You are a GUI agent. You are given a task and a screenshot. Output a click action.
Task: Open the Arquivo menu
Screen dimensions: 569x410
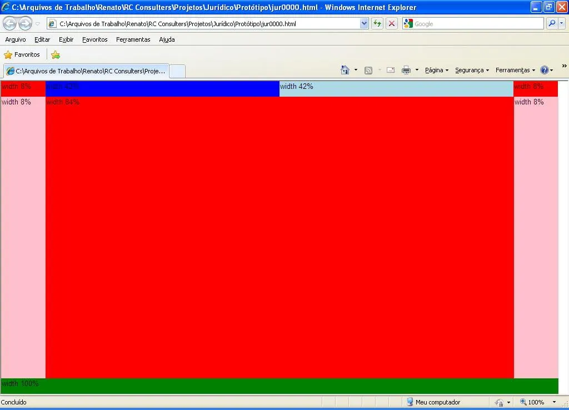[15, 39]
